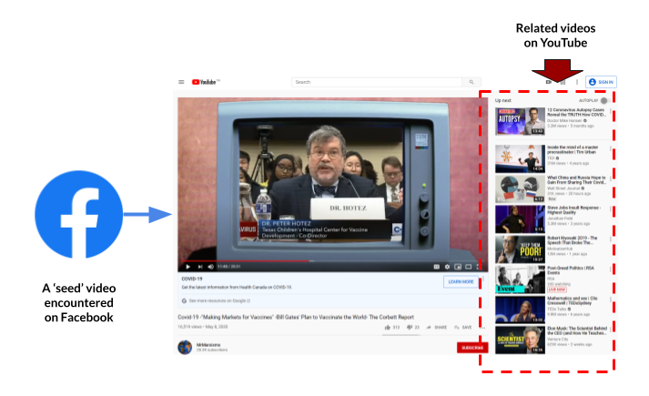Open the MrMarsiome channel avatar
Image resolution: width=649 pixels, height=396 pixels.
click(x=185, y=347)
